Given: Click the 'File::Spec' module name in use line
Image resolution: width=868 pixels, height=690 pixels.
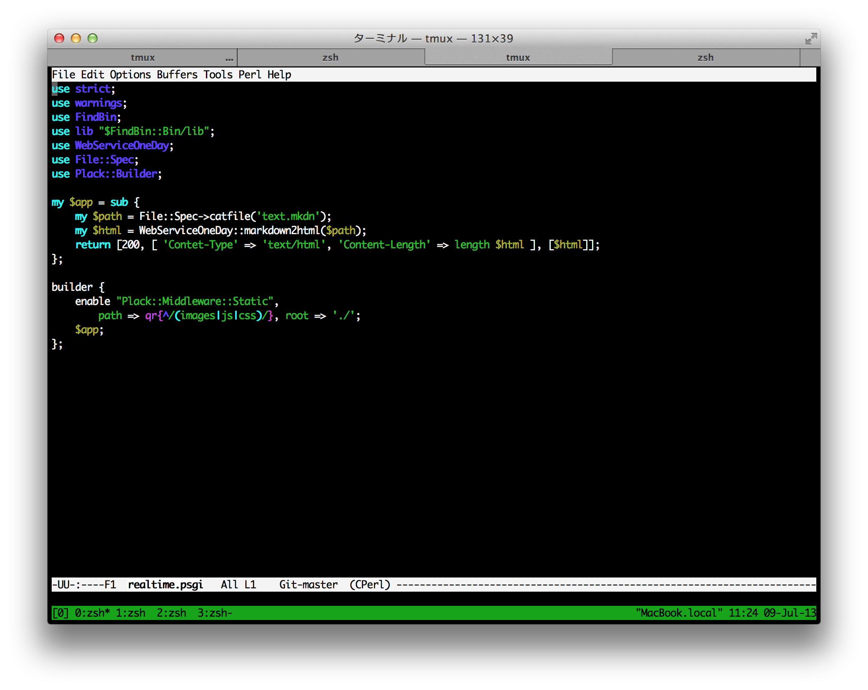Looking at the screenshot, I should (x=104, y=160).
